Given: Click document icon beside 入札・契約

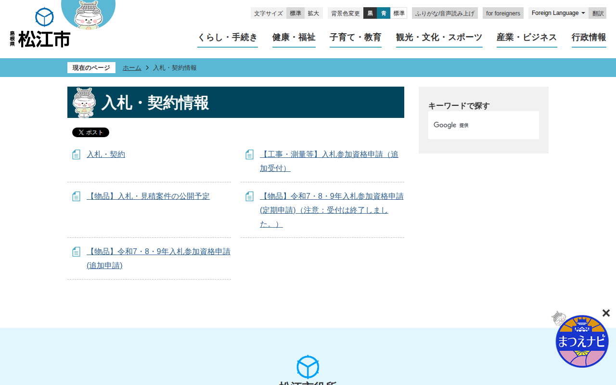Looking at the screenshot, I should tap(76, 154).
